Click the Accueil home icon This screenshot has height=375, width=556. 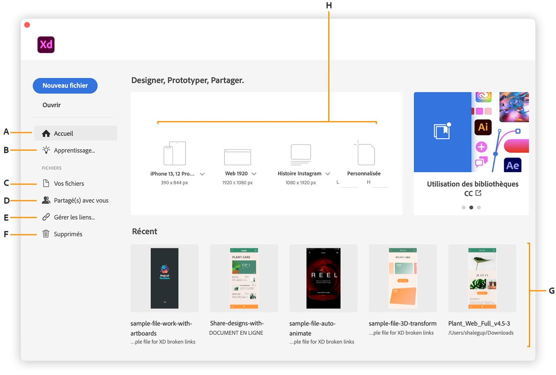[46, 133]
